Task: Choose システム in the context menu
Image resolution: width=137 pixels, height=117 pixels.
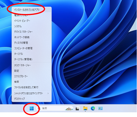Action: click(32, 26)
